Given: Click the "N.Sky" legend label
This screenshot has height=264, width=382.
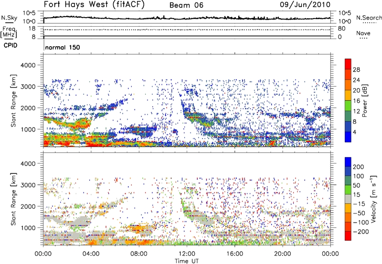Looking at the screenshot, I should (9, 18).
